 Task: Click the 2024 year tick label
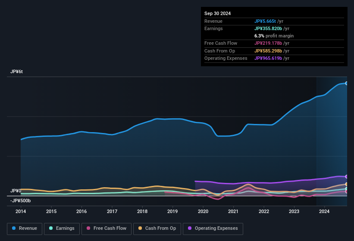tap(324, 211)
